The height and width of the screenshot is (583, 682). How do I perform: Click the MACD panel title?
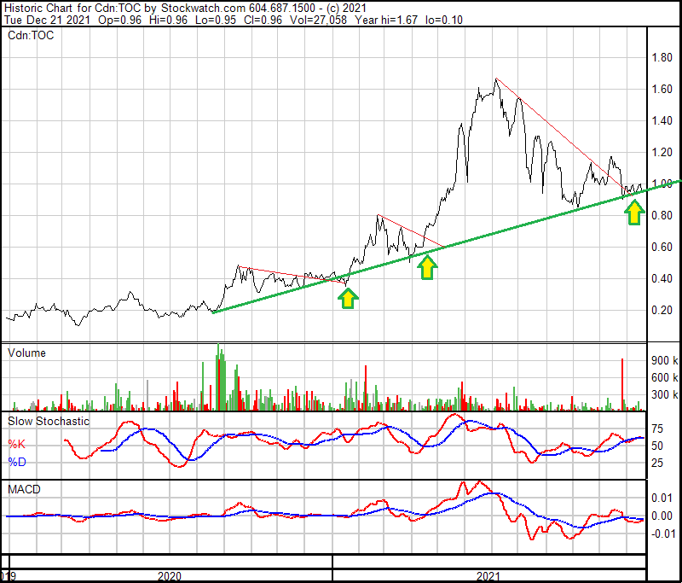[x=24, y=489]
